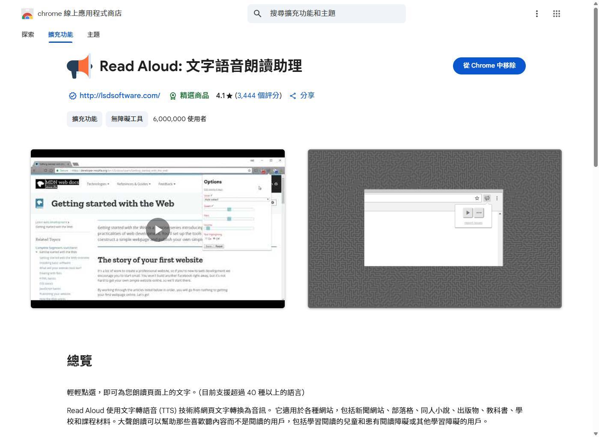Click the Chrome Web Store logo

(x=27, y=13)
